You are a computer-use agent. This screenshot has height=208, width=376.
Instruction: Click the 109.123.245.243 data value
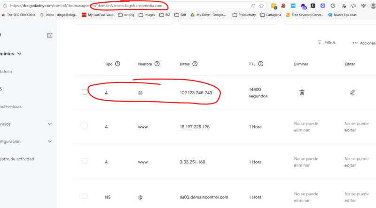(x=196, y=93)
